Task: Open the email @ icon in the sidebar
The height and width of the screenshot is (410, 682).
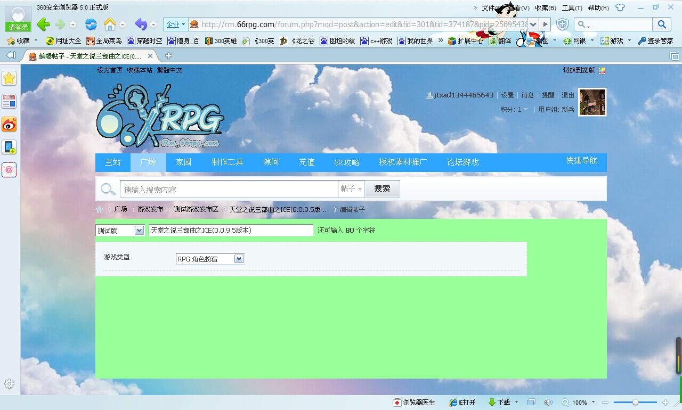Action: point(9,170)
